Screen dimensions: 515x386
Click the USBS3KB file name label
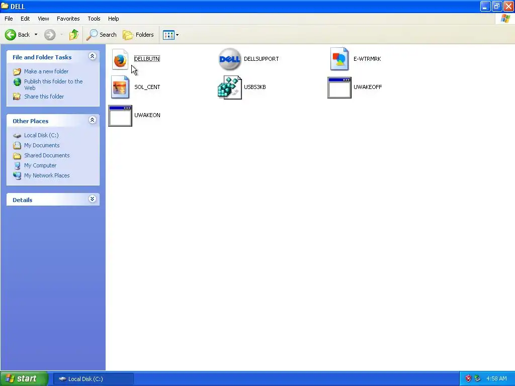pyautogui.click(x=255, y=87)
